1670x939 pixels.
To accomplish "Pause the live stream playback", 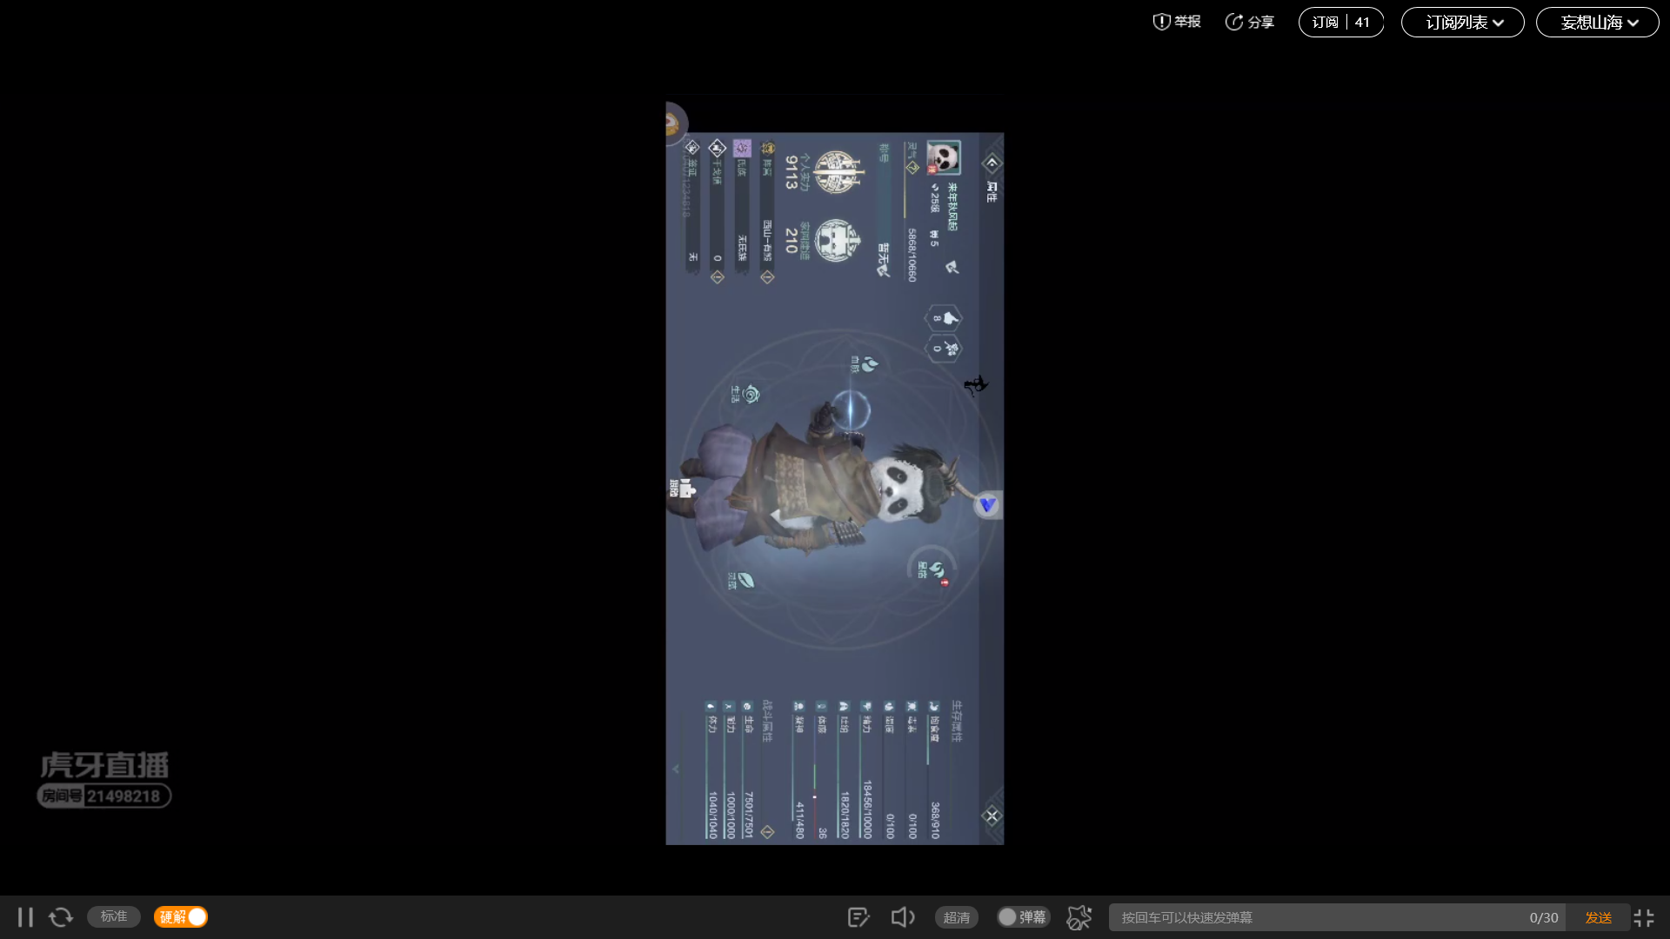I will tap(25, 917).
